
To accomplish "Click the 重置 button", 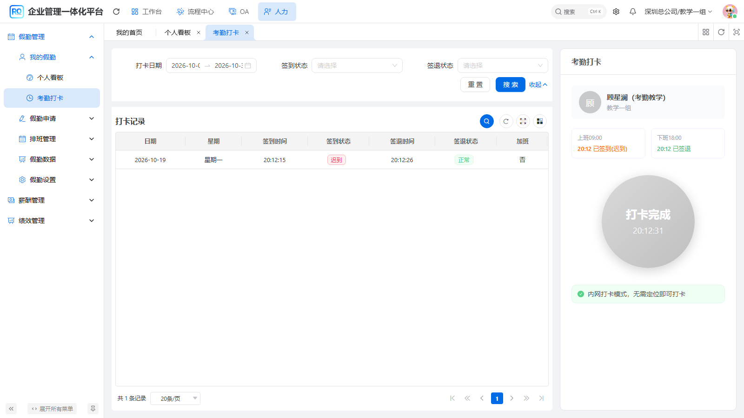I will (x=475, y=85).
